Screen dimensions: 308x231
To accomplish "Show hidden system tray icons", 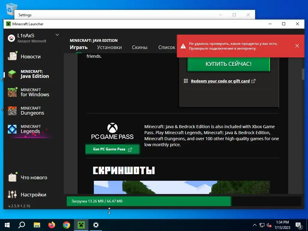I will [x=254, y=225].
